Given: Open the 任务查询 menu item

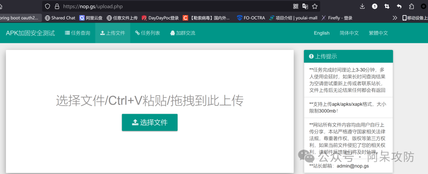Looking at the screenshot, I should point(78,33).
